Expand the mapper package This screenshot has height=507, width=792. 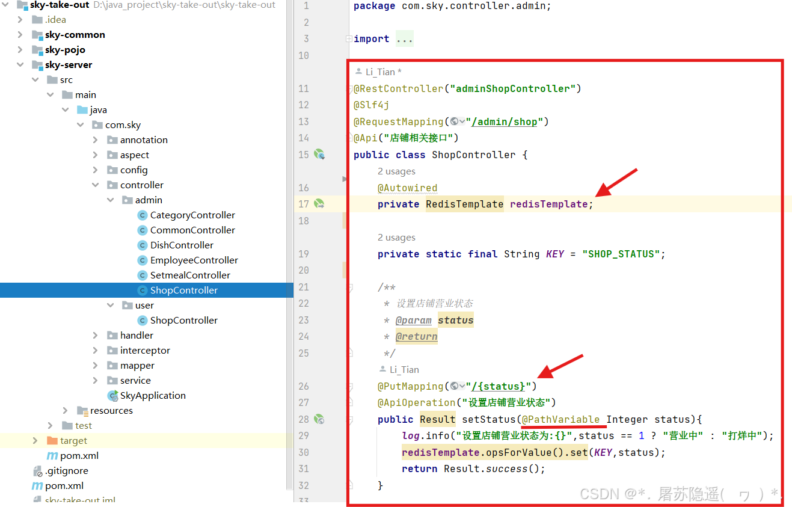coord(96,366)
